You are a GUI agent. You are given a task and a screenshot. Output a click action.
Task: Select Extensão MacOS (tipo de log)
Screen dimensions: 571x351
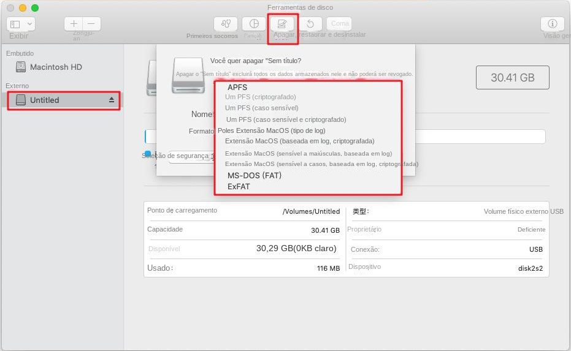[x=271, y=130]
